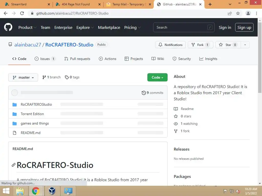Click the padlock site info icon
Image resolution: width=262 pixels, height=196 pixels.
click(32, 13)
